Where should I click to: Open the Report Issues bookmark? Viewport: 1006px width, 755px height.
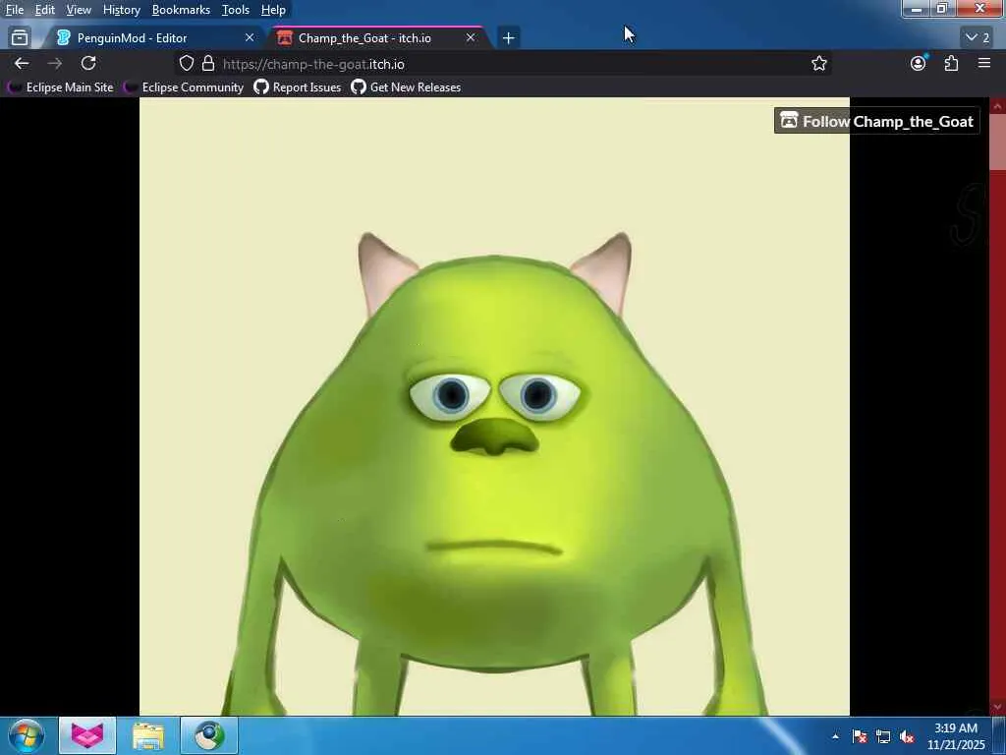[298, 87]
